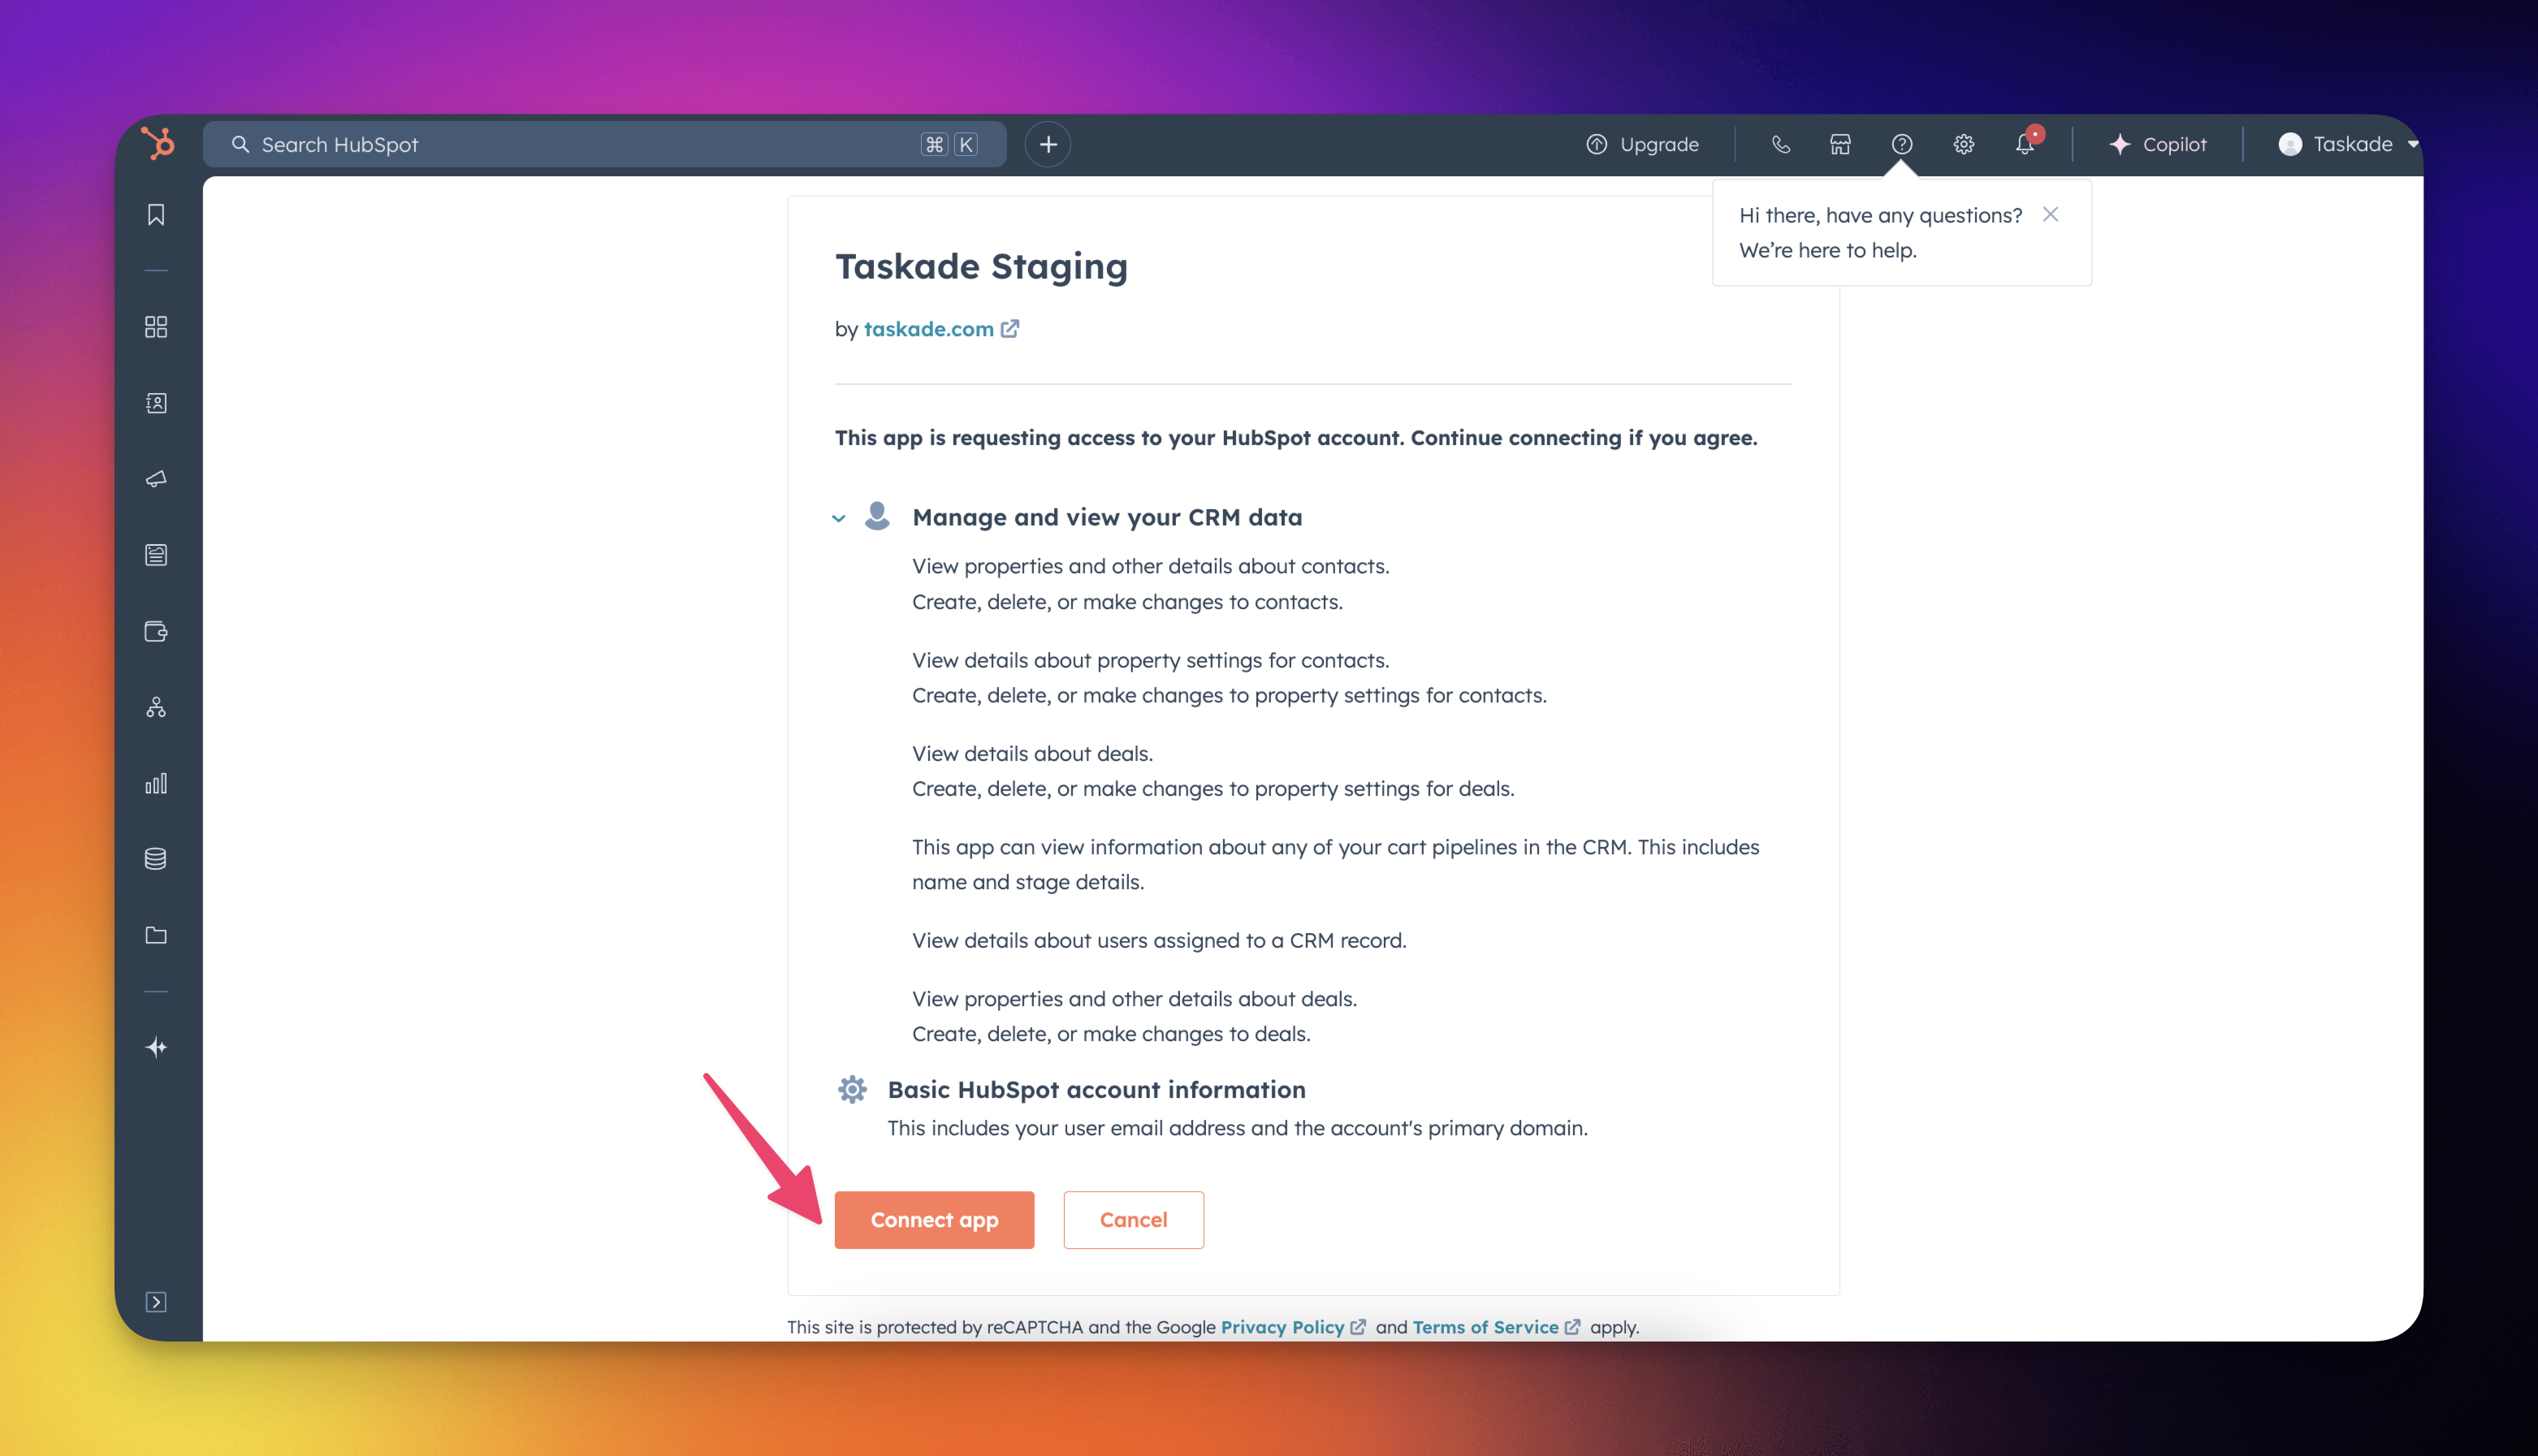
Task: Open the Marketplace storefront icon
Action: [1840, 144]
